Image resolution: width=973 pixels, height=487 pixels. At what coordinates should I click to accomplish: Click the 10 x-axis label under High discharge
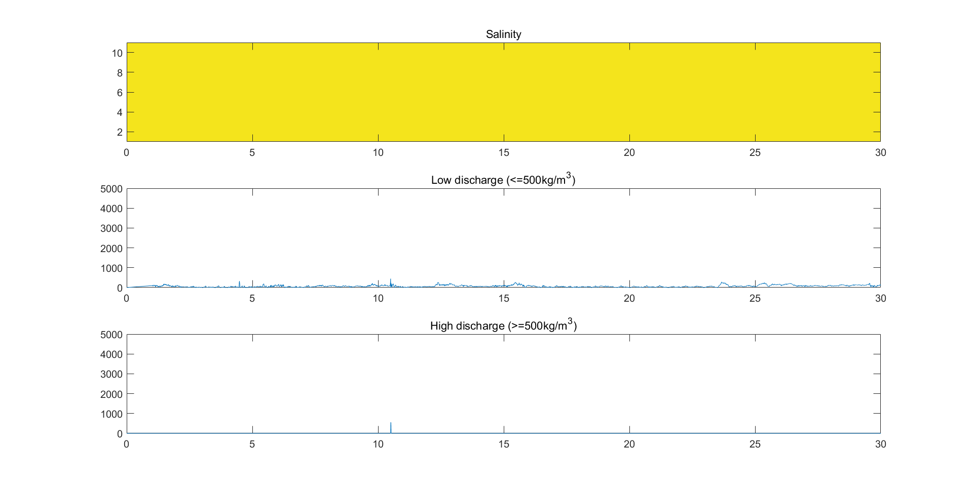(378, 444)
